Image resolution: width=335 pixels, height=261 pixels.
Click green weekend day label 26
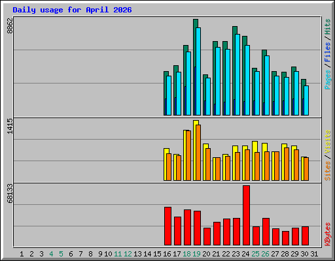pos(265,254)
